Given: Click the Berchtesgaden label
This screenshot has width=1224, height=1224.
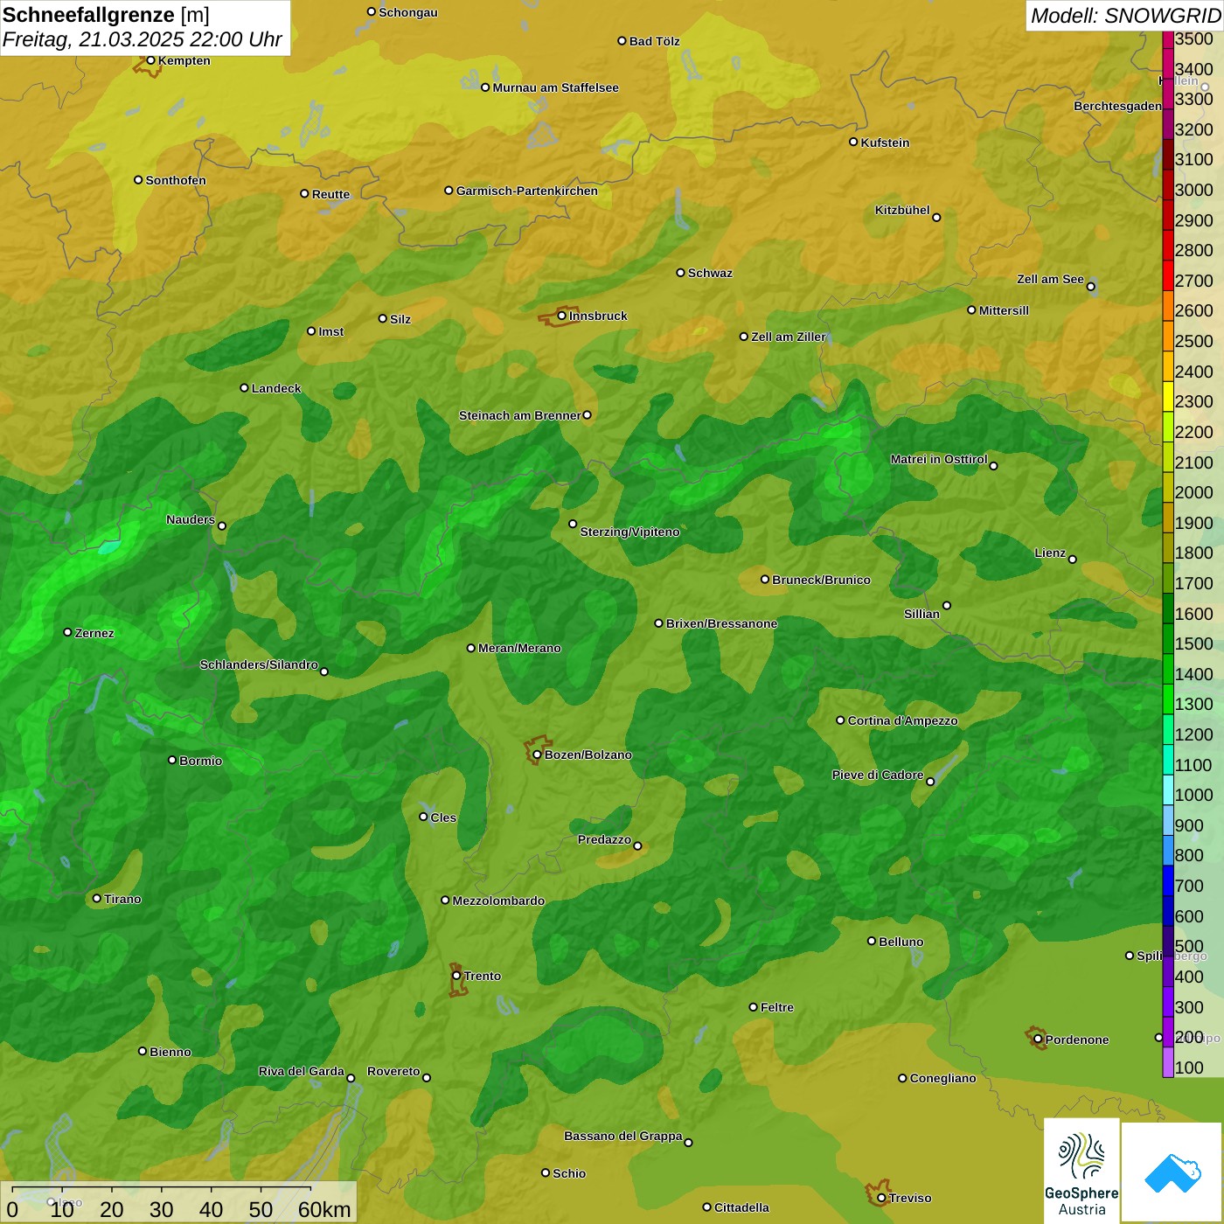Looking at the screenshot, I should [1117, 106].
